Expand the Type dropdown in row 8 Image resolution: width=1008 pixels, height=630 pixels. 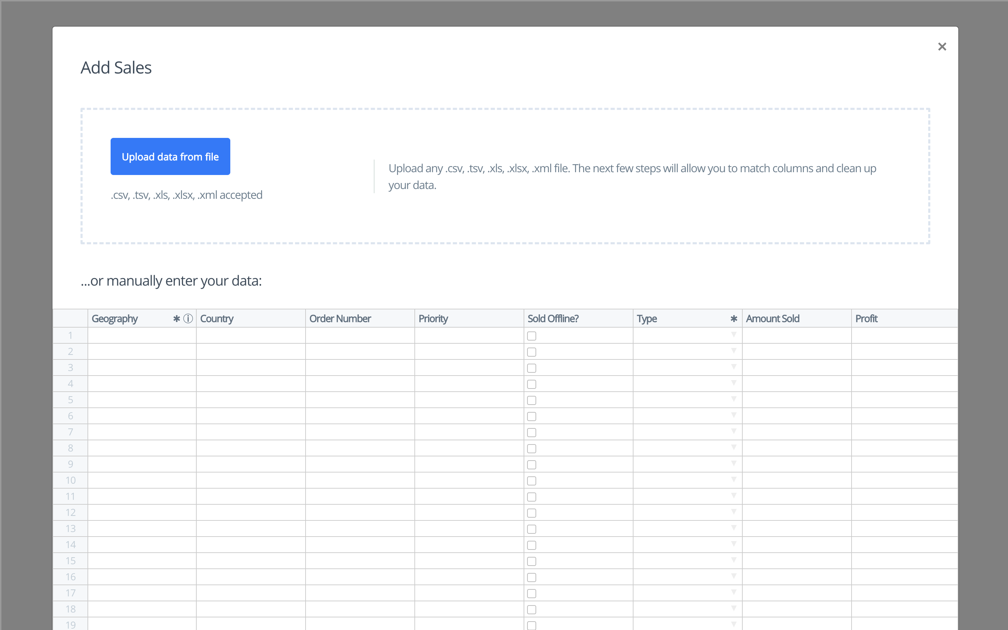tap(734, 447)
